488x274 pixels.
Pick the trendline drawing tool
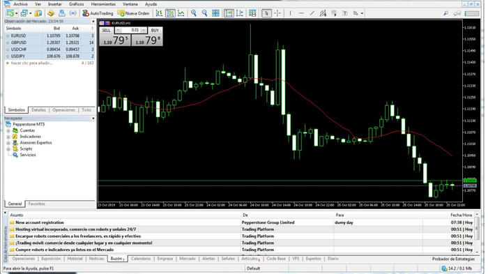312,13
